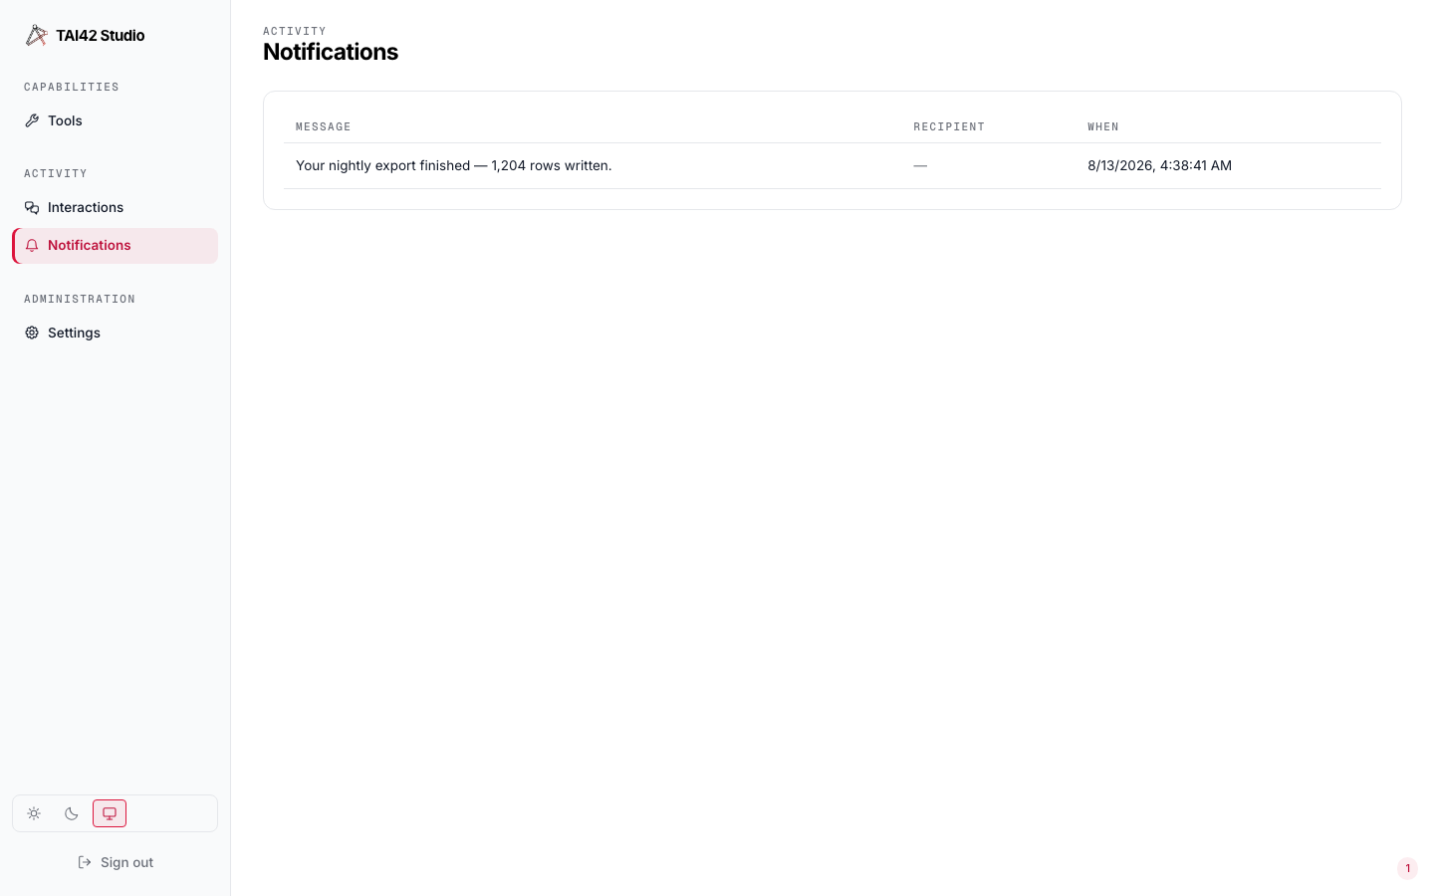The image size is (1434, 896).
Task: Select system theme monitor icon
Action: point(110,813)
